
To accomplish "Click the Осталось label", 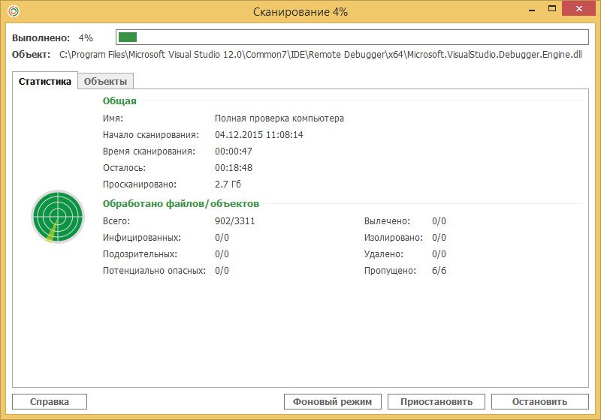I will click(x=124, y=168).
